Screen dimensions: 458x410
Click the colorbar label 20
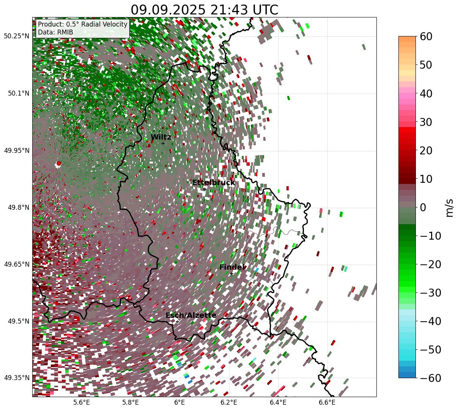[x=425, y=151]
